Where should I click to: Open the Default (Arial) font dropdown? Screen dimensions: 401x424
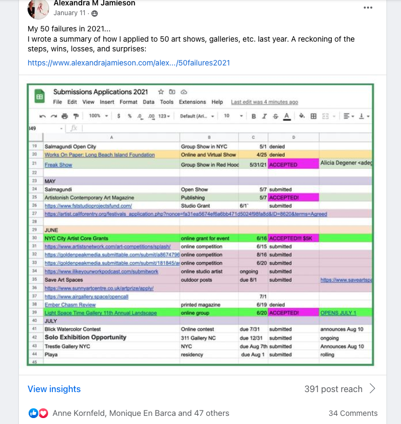(197, 116)
